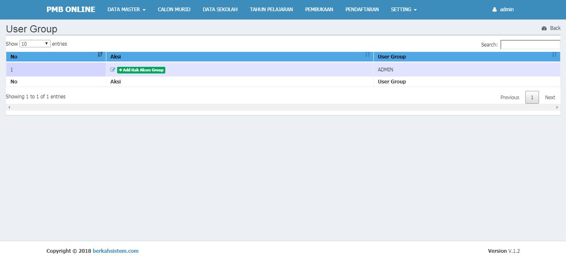Sort by the No column sort icon
Screen dimensions: 566x259
(100, 55)
